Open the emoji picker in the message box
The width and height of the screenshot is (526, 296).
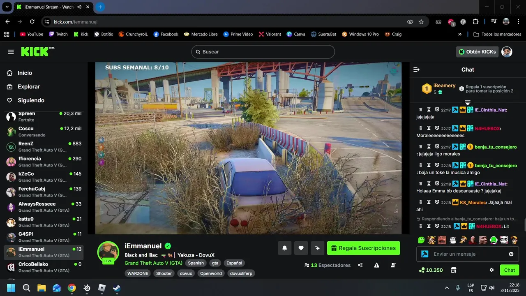[511, 254]
